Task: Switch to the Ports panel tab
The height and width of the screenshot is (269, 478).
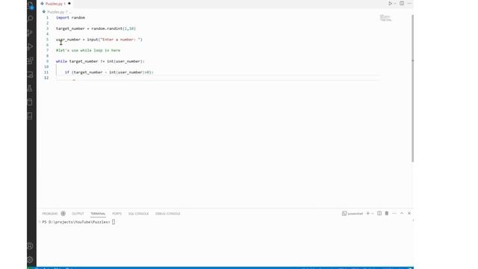Action: 117,214
